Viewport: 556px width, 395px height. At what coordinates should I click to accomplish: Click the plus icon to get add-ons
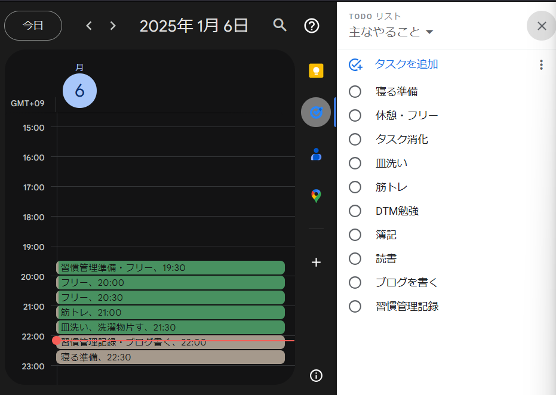(x=316, y=262)
